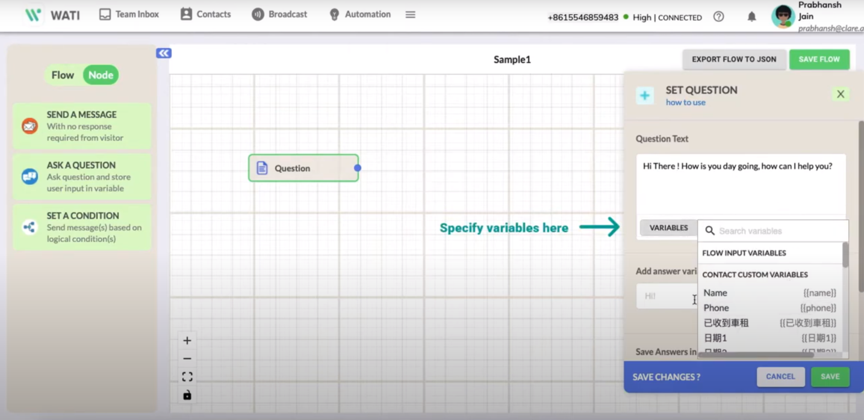Switch to the Flow toggle option
The image size is (864, 420).
click(x=63, y=75)
